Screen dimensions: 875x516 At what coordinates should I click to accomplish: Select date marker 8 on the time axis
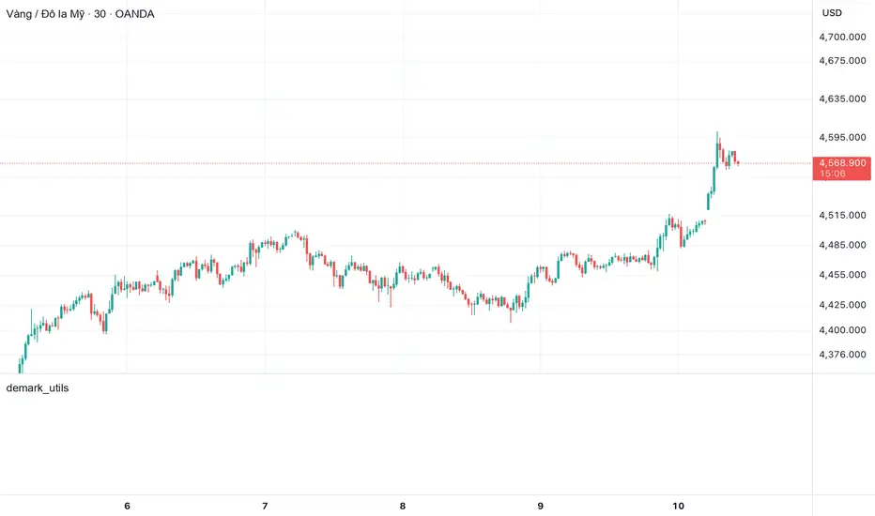pyautogui.click(x=403, y=507)
